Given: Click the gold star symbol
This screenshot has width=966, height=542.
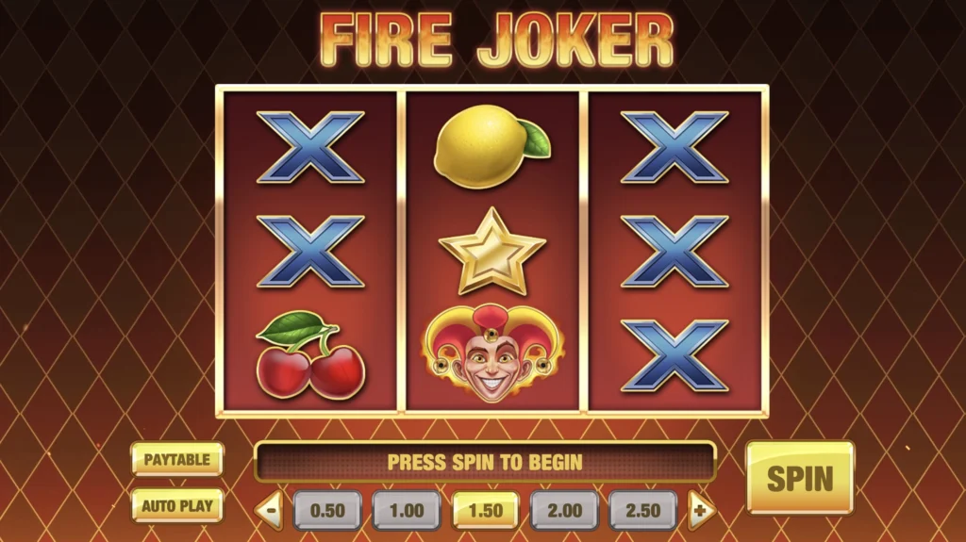Looking at the screenshot, I should click(x=492, y=252).
